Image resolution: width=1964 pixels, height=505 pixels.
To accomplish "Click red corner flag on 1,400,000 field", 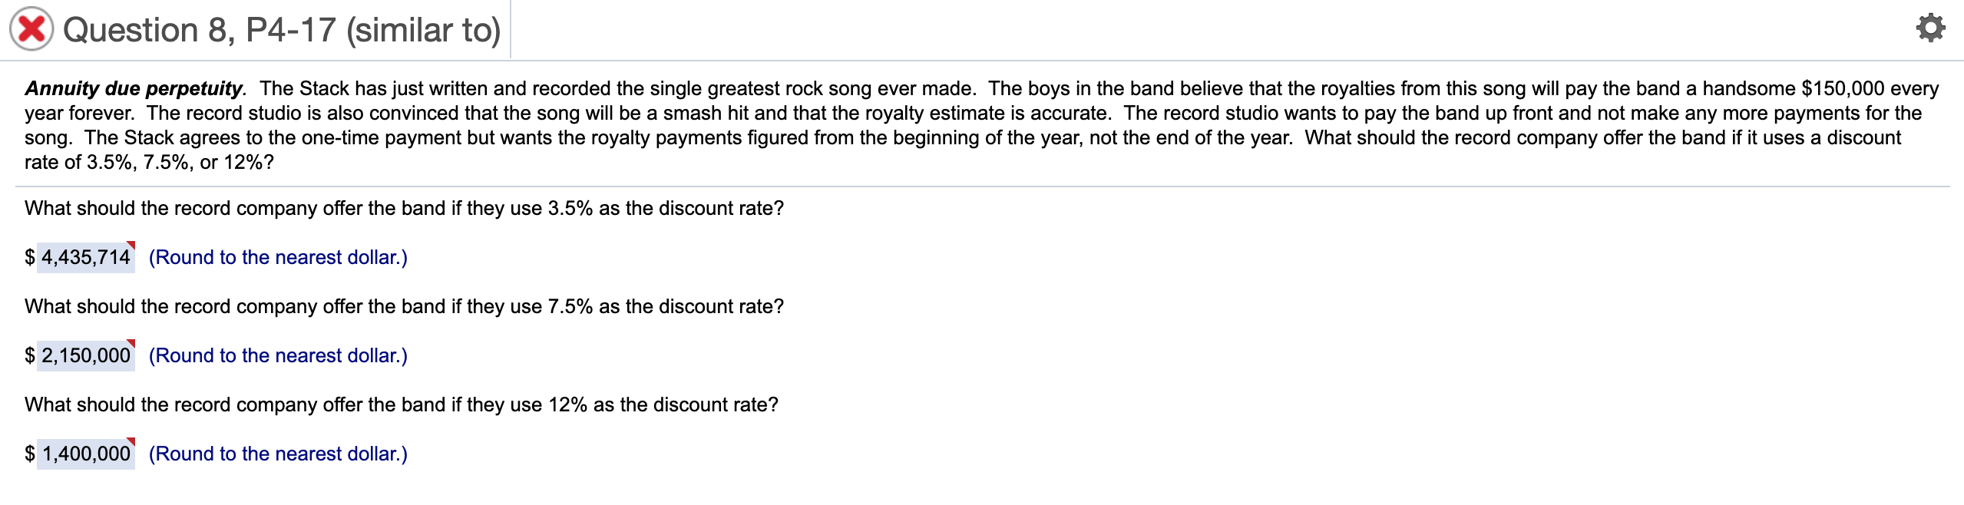I will pyautogui.click(x=131, y=441).
